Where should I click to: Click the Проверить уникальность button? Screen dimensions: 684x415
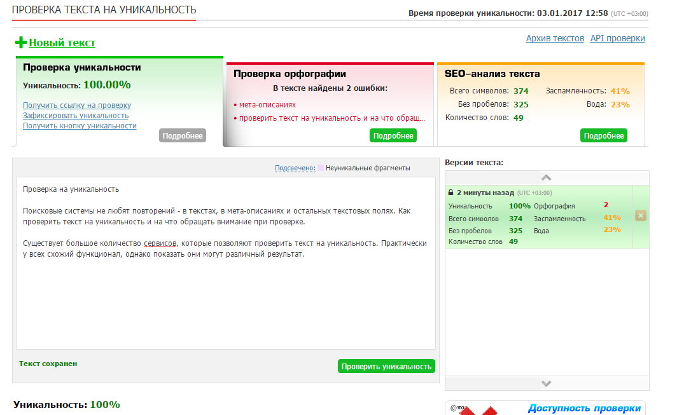pyautogui.click(x=386, y=366)
